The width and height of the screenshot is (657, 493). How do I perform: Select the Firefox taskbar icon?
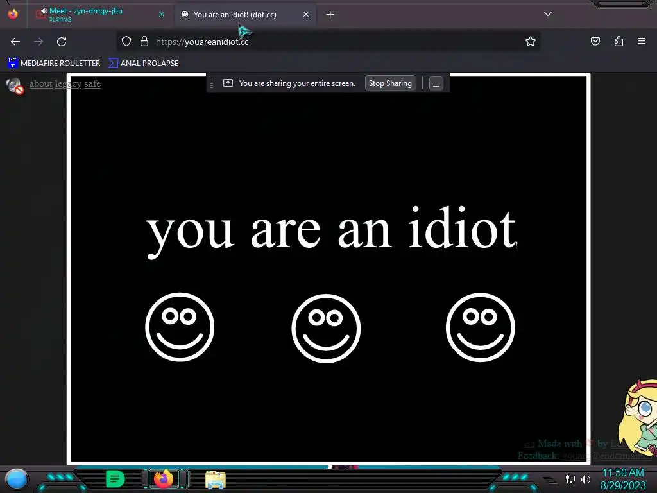coord(164,479)
